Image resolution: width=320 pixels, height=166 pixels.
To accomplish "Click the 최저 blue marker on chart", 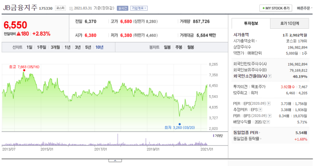I will (180, 124).
